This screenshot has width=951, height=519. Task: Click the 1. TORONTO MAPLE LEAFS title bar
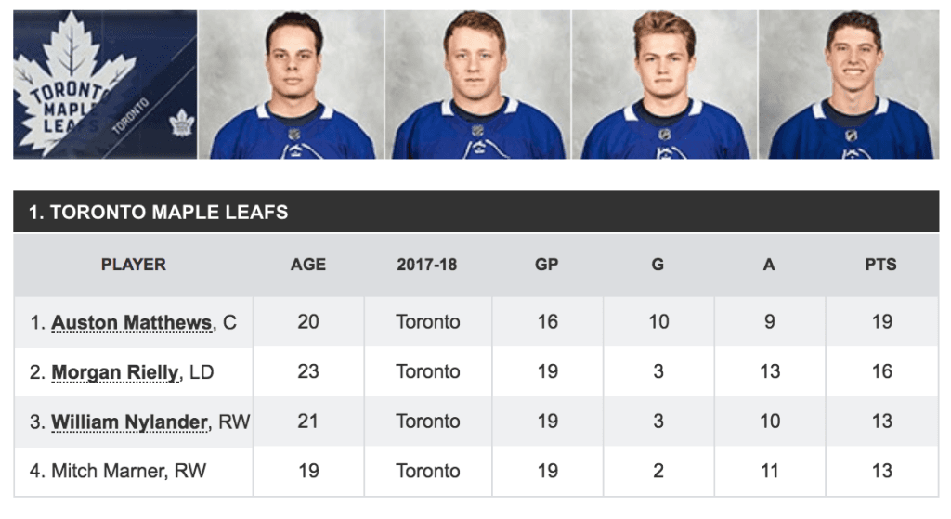click(x=476, y=212)
